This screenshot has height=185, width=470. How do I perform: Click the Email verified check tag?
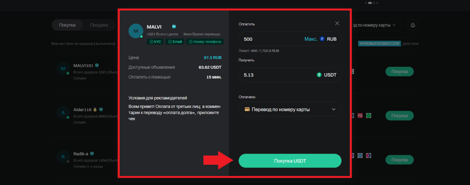[x=175, y=42]
